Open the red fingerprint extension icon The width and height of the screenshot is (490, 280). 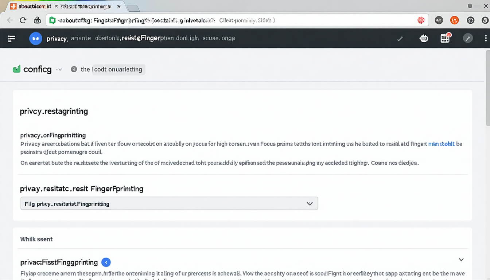(421, 20)
